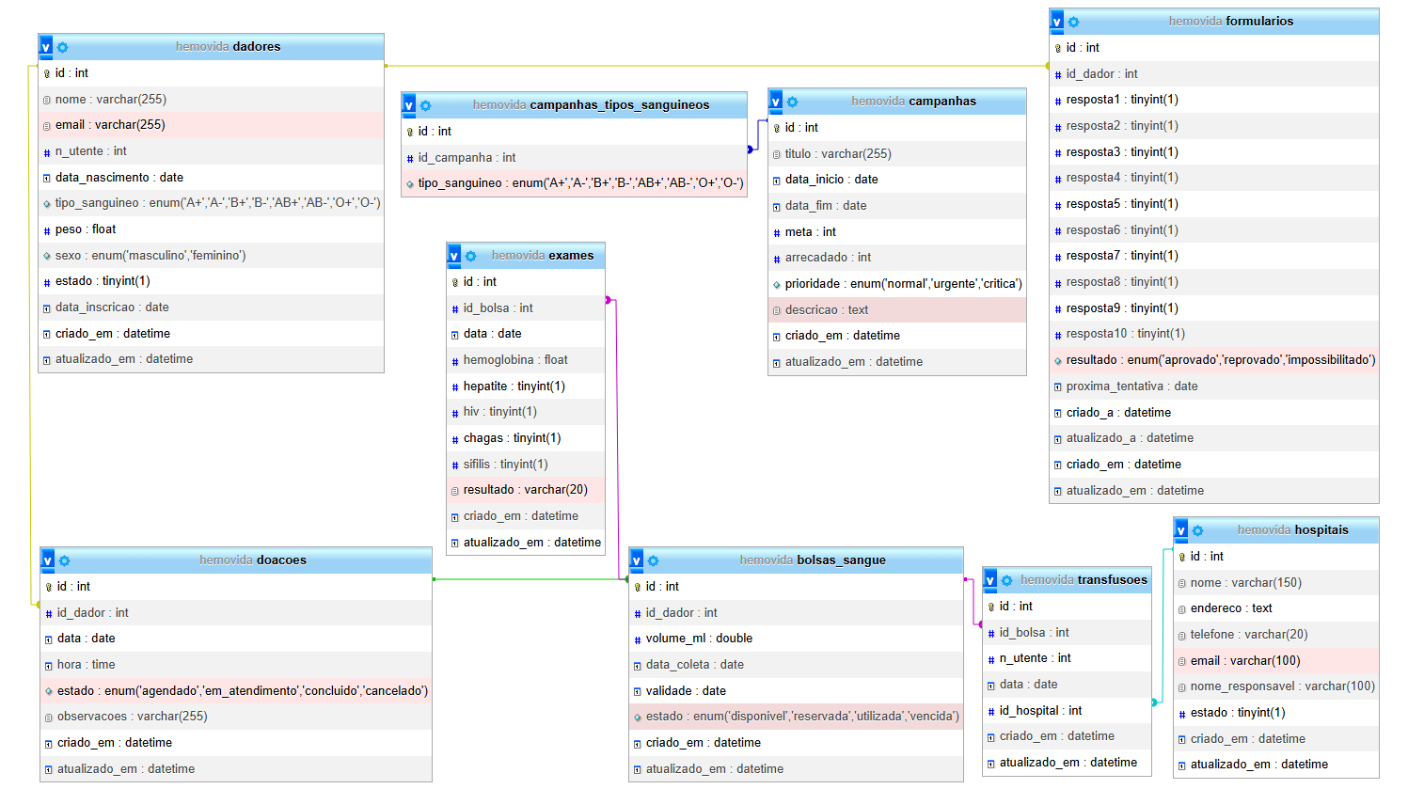Click the gear icon on campanhas table
Image resolution: width=1408 pixels, height=789 pixels.
pos(792,102)
